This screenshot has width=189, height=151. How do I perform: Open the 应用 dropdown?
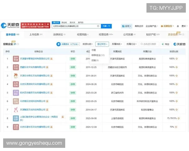click(x=127, y=26)
